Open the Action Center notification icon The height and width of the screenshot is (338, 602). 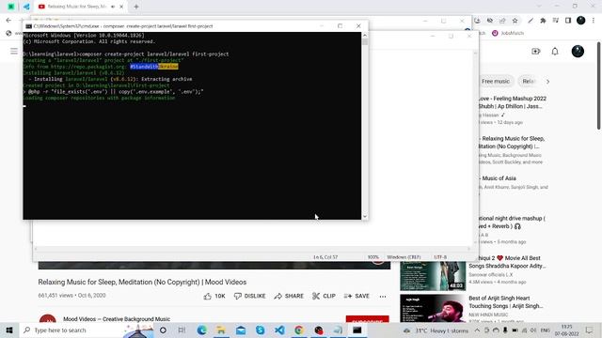[x=590, y=330]
